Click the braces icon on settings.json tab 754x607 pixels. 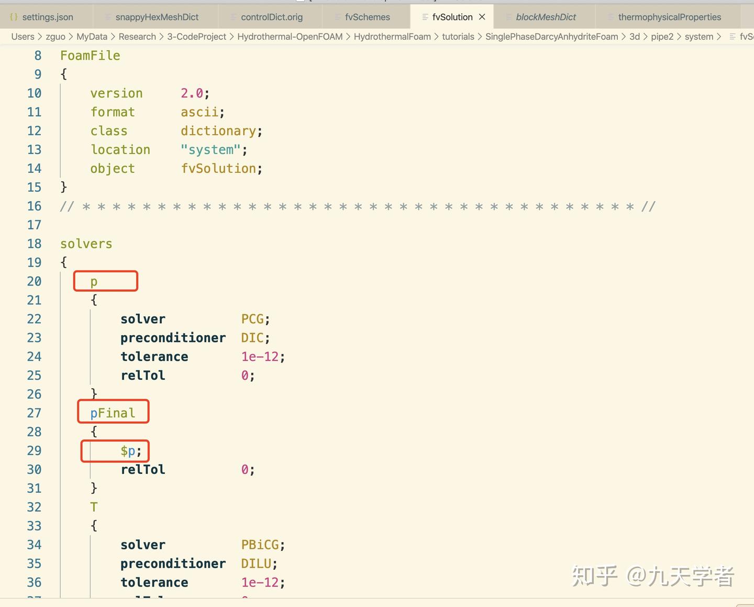point(14,17)
